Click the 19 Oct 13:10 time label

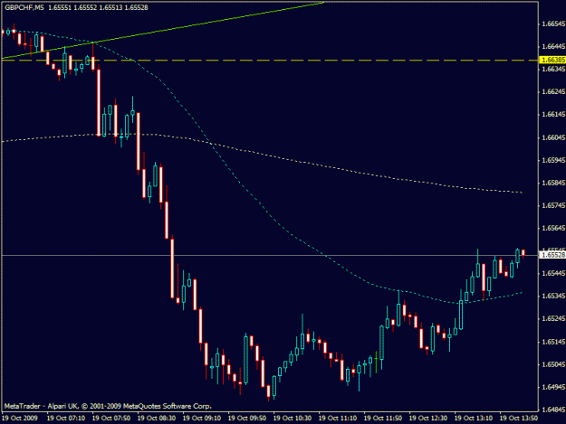click(x=474, y=418)
